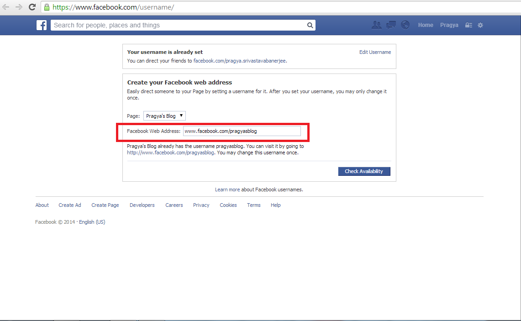Click the search magnifier icon
521x321 pixels.
point(310,25)
